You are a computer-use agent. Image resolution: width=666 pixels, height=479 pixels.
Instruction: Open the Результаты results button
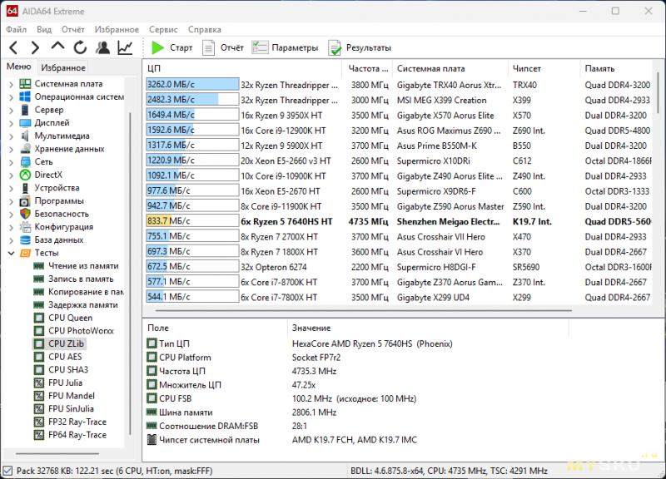click(360, 47)
